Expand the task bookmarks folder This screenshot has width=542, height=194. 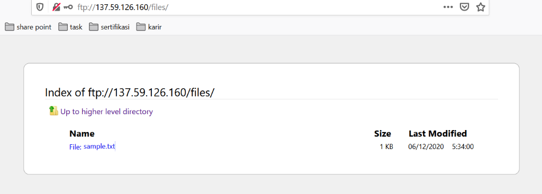(70, 27)
